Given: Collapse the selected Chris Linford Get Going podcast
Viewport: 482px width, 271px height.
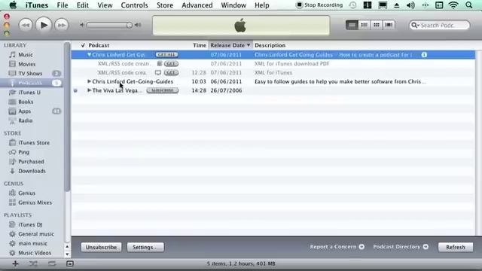Looking at the screenshot, I should tap(89, 55).
